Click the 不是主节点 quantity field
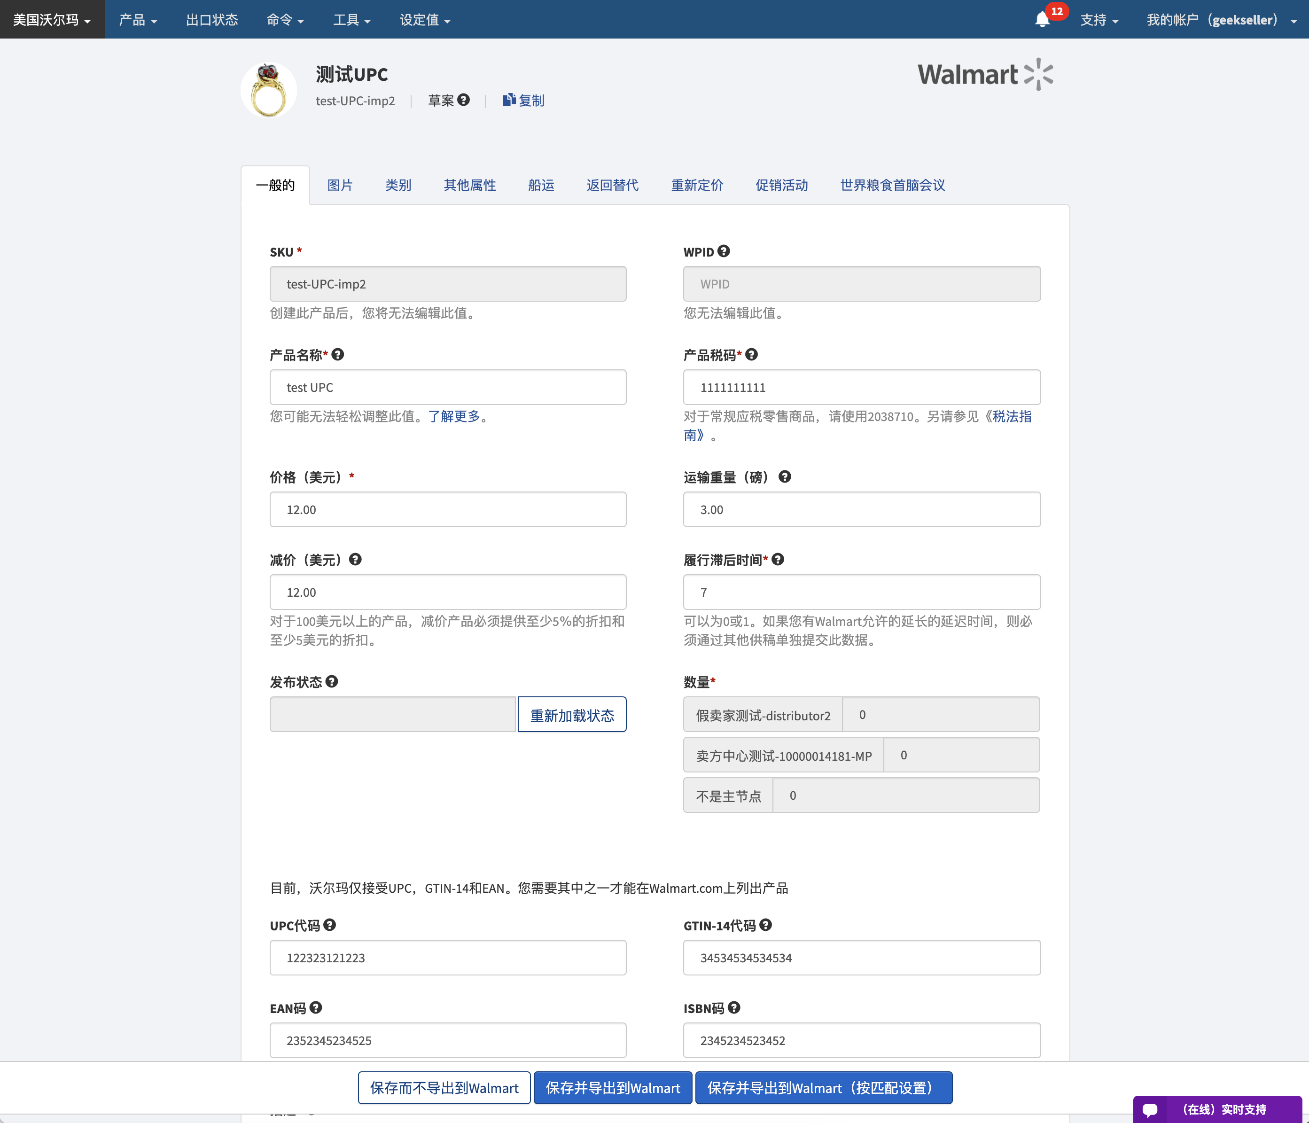Screen dimensions: 1309x1123 click(x=906, y=795)
